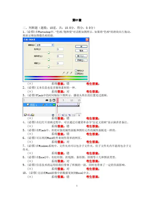Click question 10 text about Word表格 to Excel

point(64,173)
